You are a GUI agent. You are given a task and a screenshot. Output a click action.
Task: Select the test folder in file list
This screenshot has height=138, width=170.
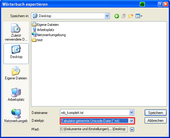pyautogui.click(x=37, y=40)
